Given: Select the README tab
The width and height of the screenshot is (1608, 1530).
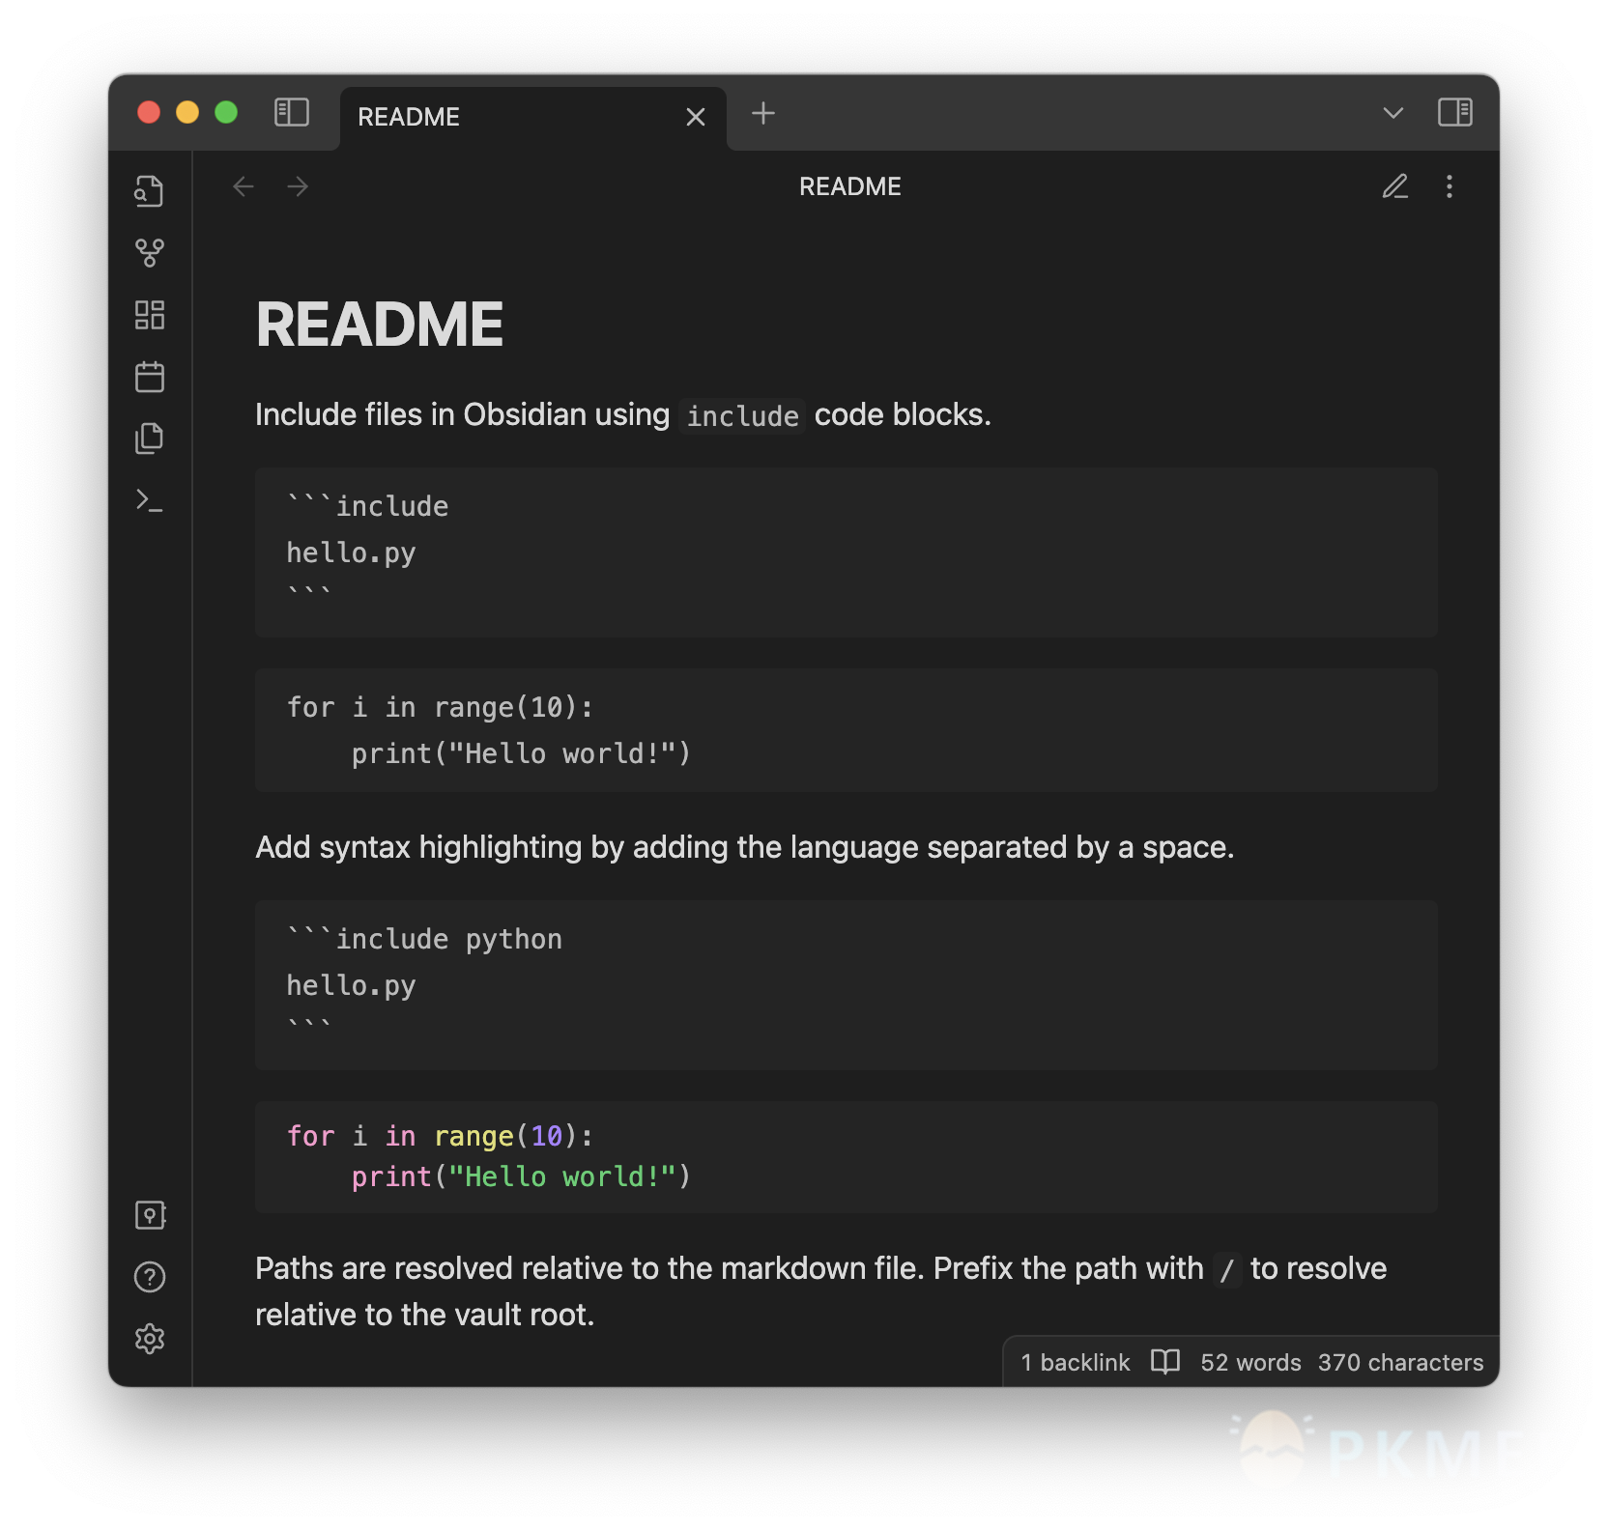Looking at the screenshot, I should coord(532,118).
